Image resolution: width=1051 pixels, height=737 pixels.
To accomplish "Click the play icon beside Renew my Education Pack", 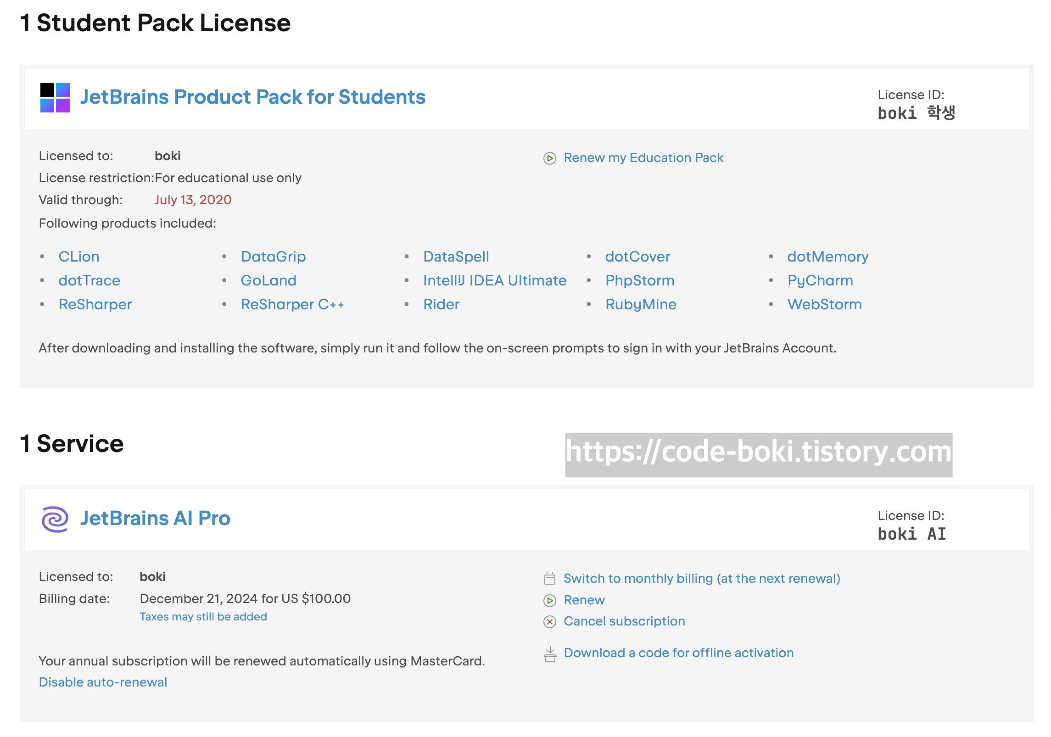I will pyautogui.click(x=549, y=158).
